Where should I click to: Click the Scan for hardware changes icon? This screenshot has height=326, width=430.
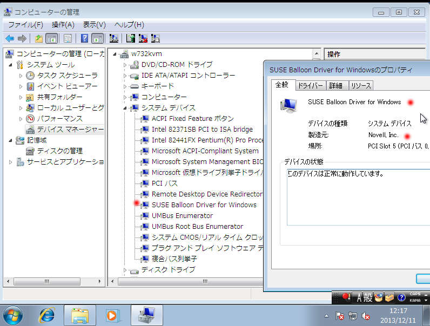coord(114,39)
